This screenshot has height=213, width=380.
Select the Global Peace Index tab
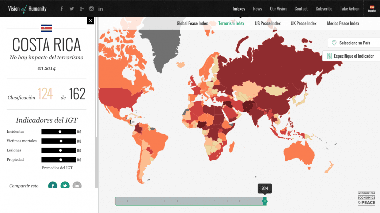[192, 23]
